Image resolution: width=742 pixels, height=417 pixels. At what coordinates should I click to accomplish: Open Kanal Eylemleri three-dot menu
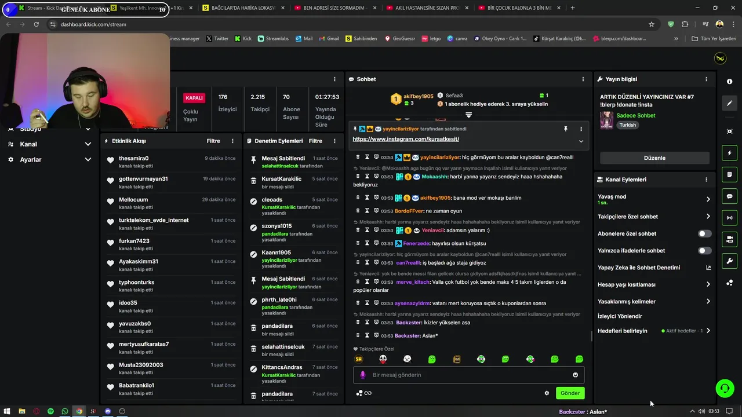tap(706, 180)
